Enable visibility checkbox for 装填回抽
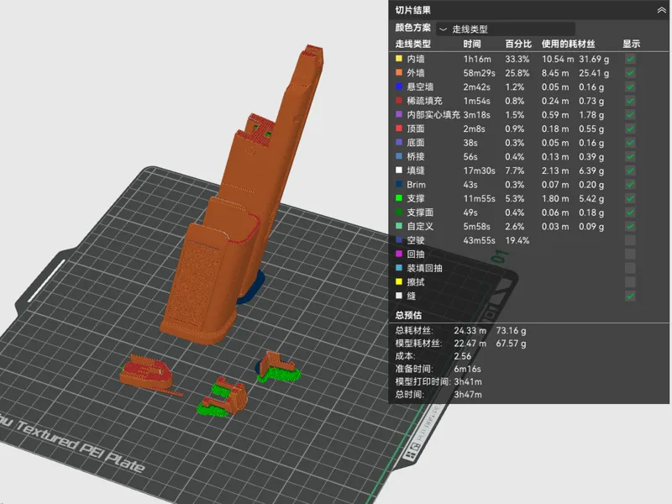The width and height of the screenshot is (672, 504). (630, 268)
